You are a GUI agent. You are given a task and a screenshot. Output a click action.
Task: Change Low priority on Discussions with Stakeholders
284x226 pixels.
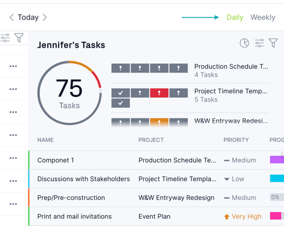234,179
